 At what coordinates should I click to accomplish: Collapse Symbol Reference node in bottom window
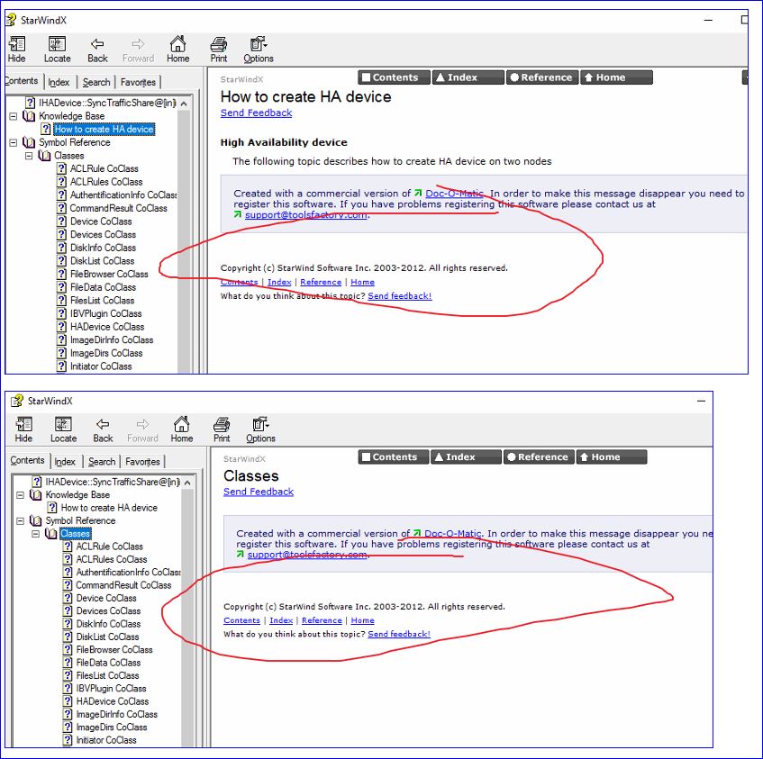coord(20,520)
